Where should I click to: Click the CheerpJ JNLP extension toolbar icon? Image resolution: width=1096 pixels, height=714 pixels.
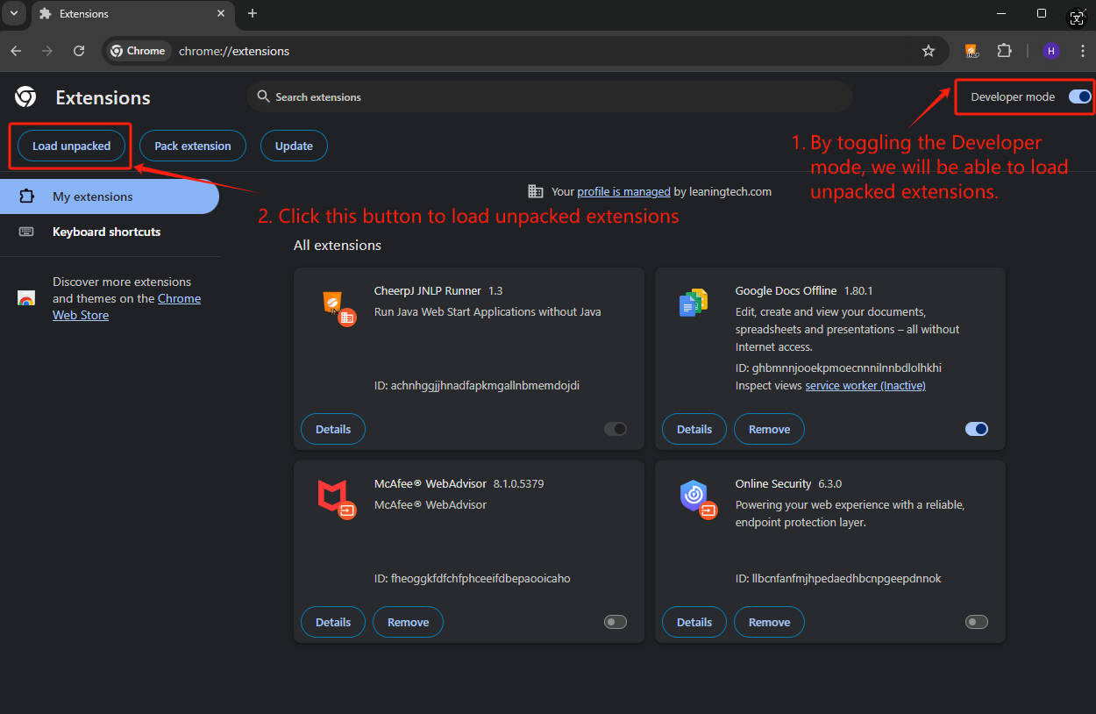(x=971, y=51)
